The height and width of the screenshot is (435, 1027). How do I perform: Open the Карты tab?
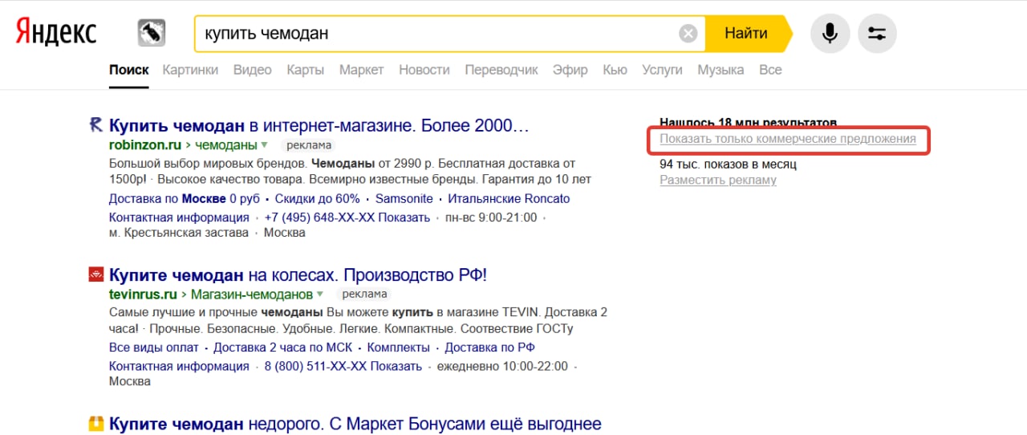click(x=306, y=70)
